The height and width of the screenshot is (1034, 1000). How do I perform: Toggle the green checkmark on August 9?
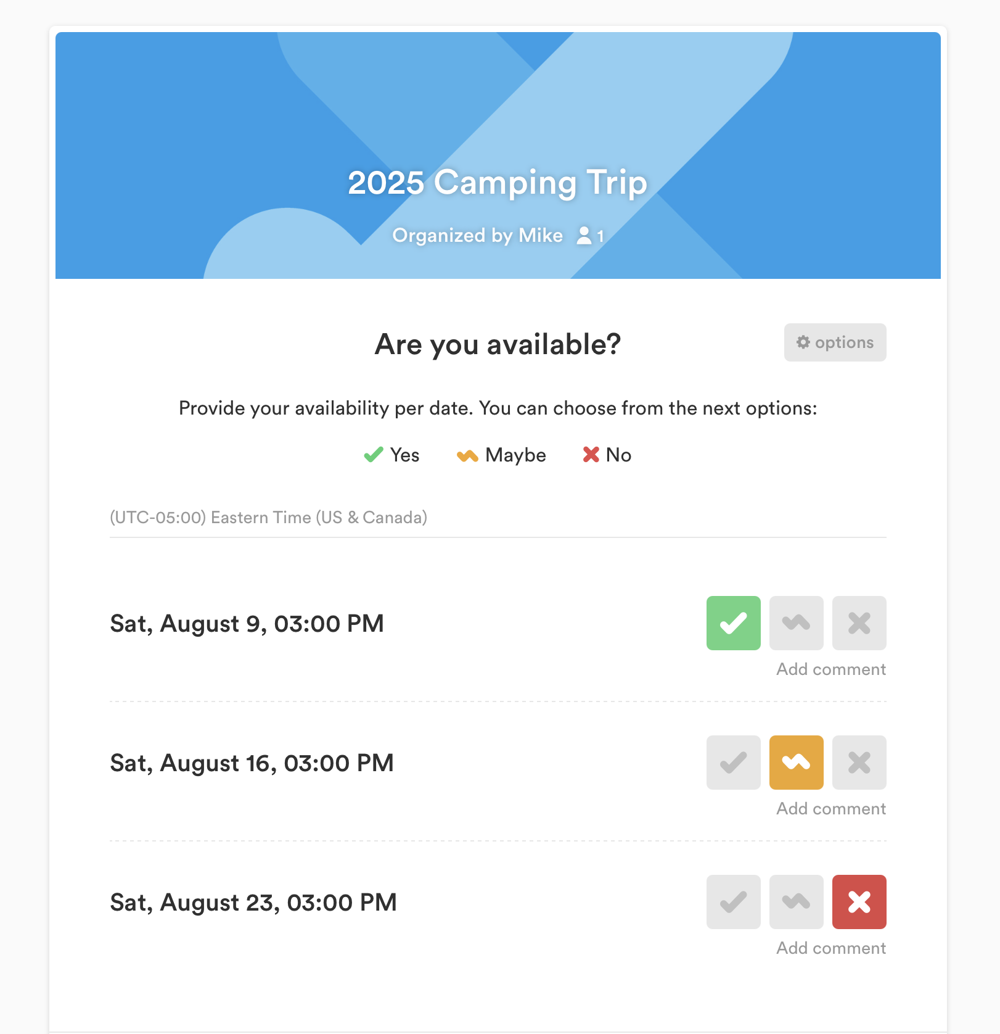[x=733, y=623]
